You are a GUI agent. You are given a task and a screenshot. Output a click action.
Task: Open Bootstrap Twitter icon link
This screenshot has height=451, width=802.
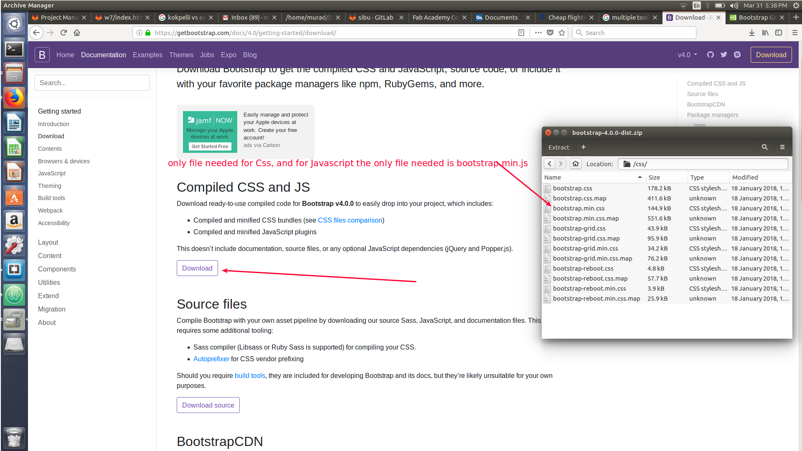coord(724,55)
